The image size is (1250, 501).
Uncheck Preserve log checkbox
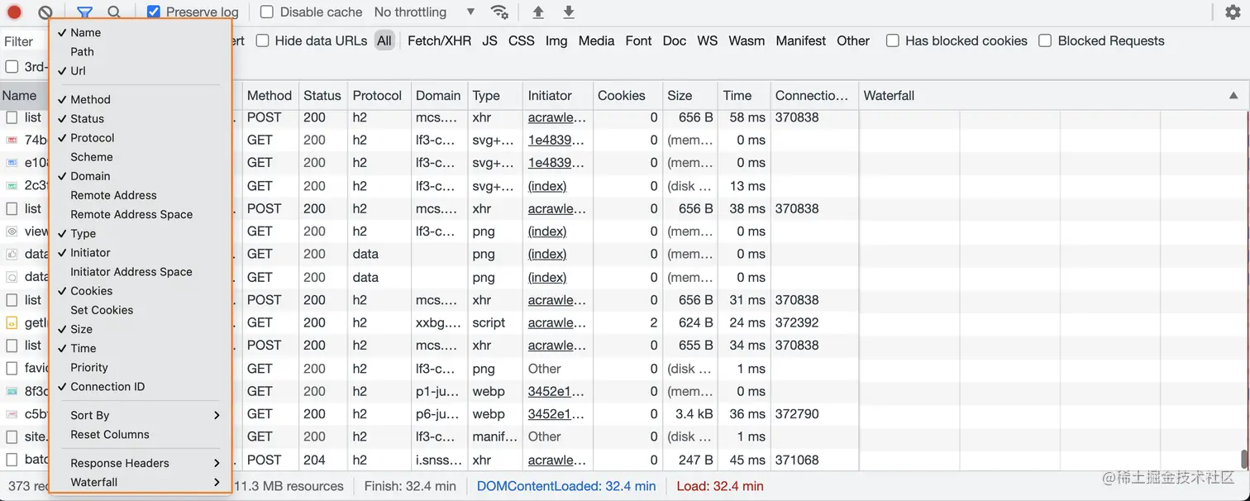coord(154,12)
